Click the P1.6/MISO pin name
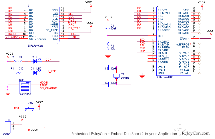Screen dimensions: 215x139 coord(164,27)
